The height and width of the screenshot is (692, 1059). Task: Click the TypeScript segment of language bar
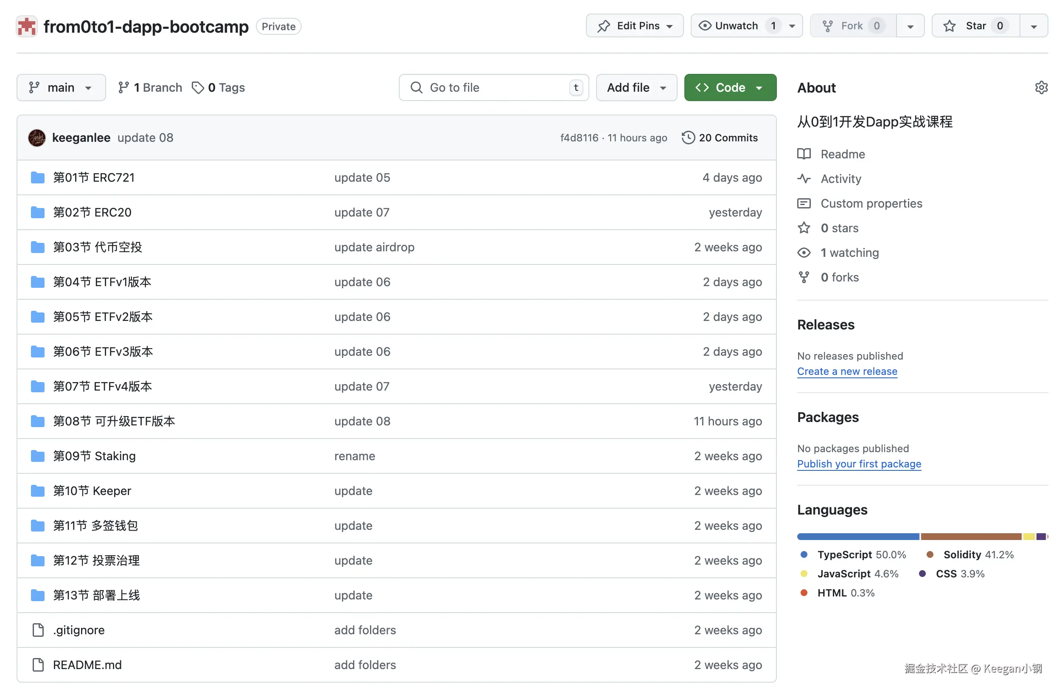(x=857, y=536)
